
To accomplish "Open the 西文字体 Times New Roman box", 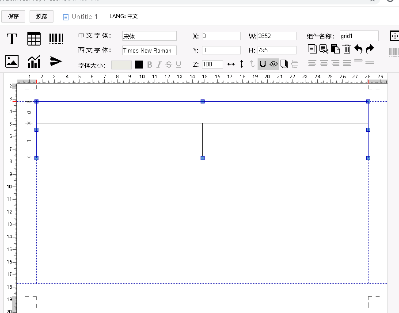I will 149,50.
